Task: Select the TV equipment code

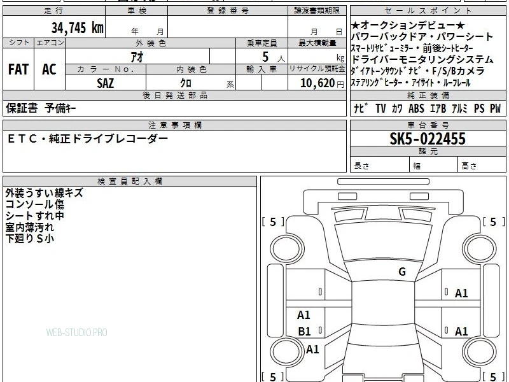Action: [380, 108]
